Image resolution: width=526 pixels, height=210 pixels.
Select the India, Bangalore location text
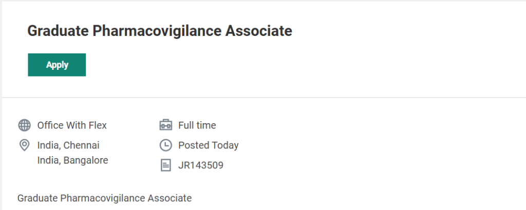[x=72, y=160]
